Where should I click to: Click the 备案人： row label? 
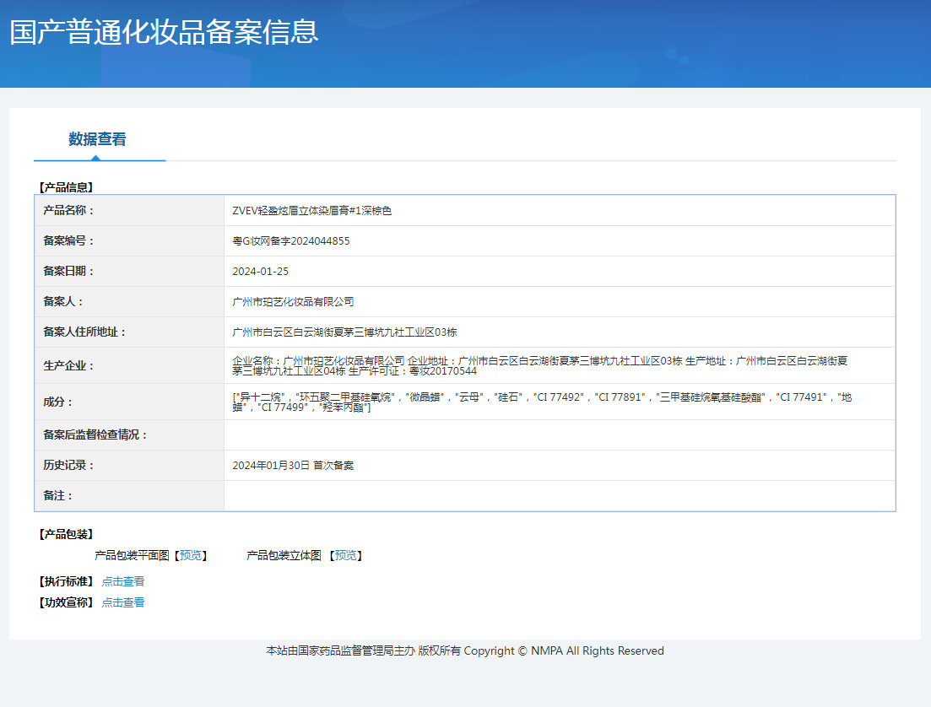[x=63, y=301]
